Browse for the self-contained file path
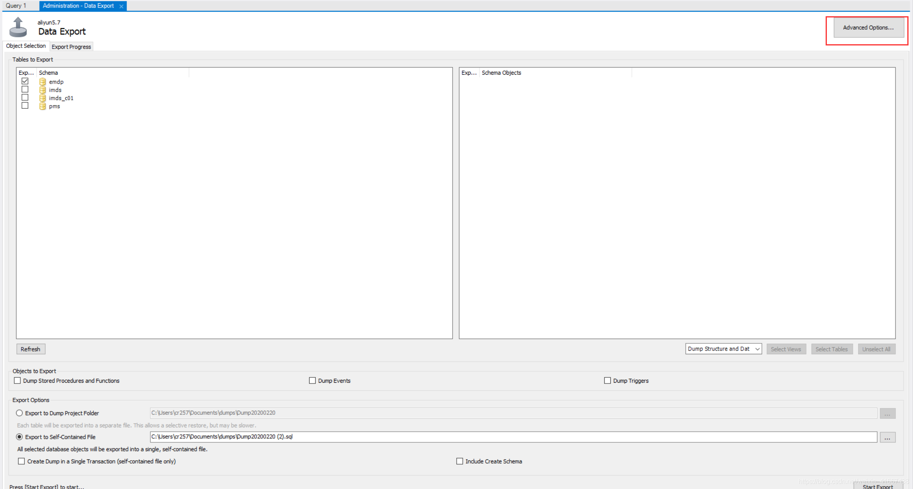Screen dimensions: 913x489 click(x=887, y=437)
